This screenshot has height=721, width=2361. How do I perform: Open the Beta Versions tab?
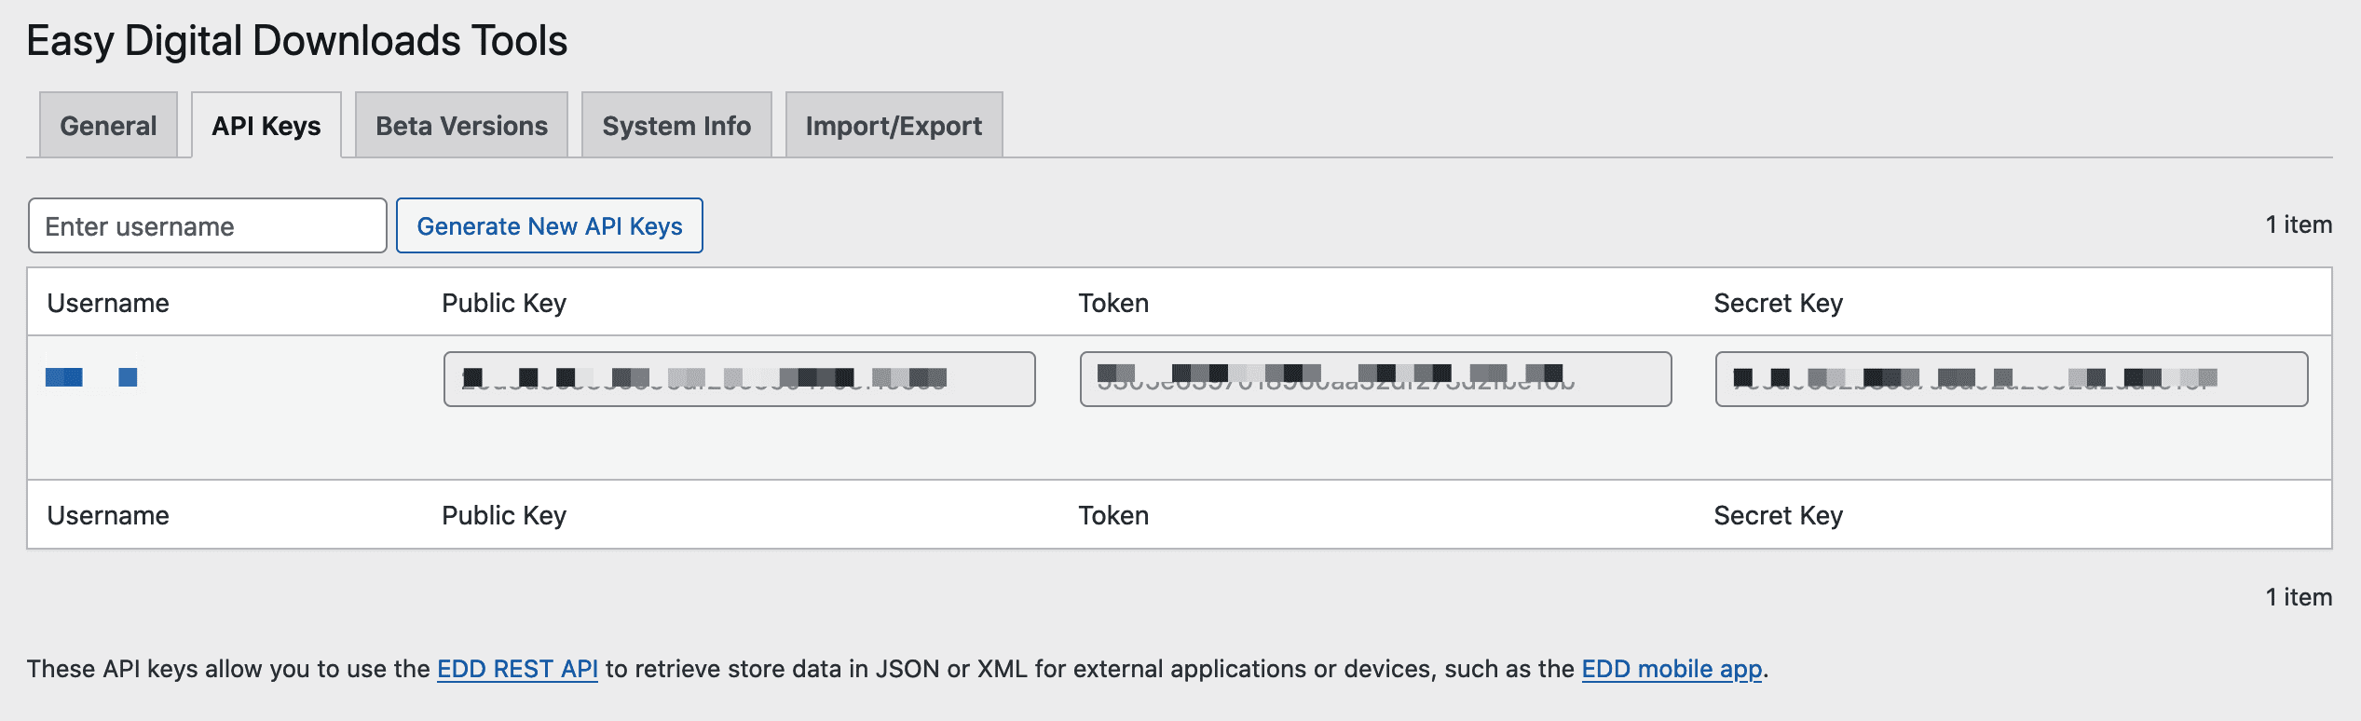point(461,126)
